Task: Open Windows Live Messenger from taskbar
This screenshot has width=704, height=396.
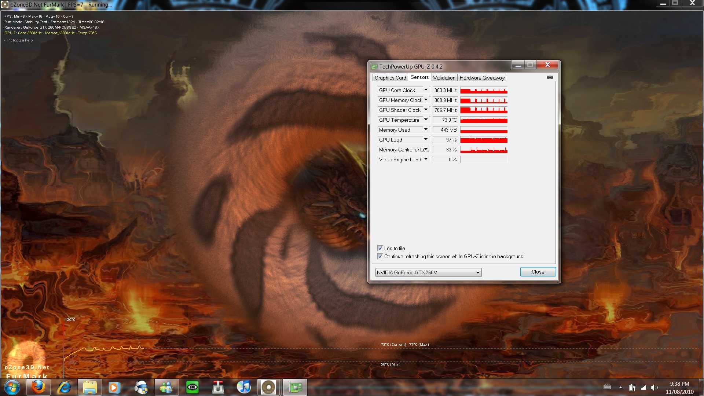Action: click(166, 387)
